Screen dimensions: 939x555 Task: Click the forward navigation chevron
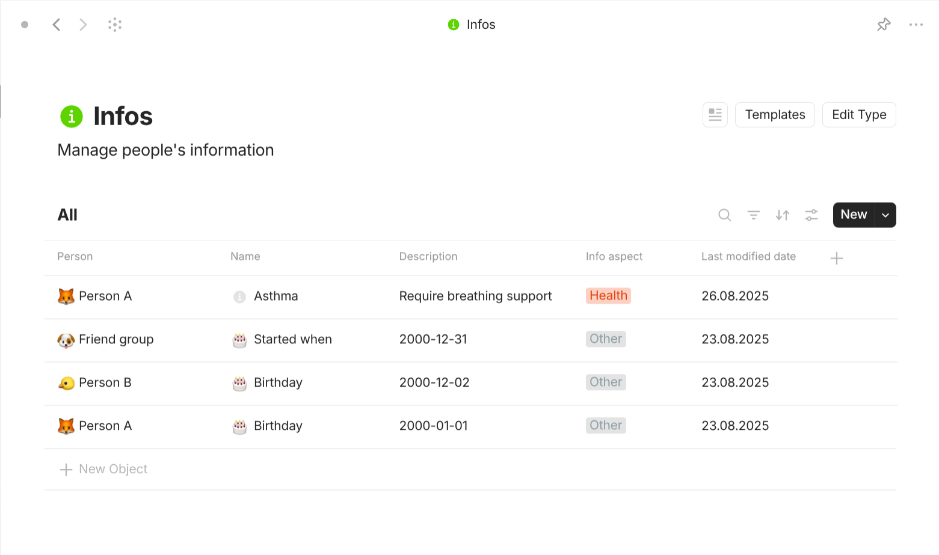[83, 24]
